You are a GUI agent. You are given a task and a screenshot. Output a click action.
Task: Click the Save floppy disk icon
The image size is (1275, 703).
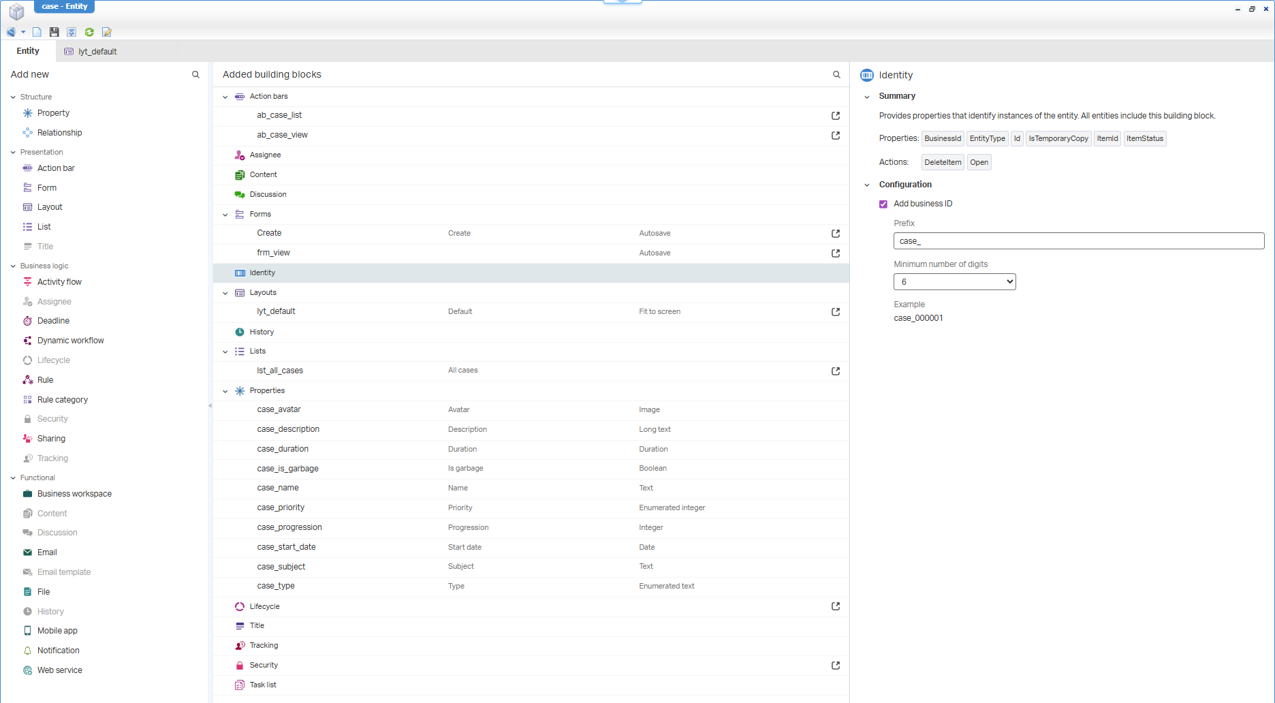click(54, 32)
